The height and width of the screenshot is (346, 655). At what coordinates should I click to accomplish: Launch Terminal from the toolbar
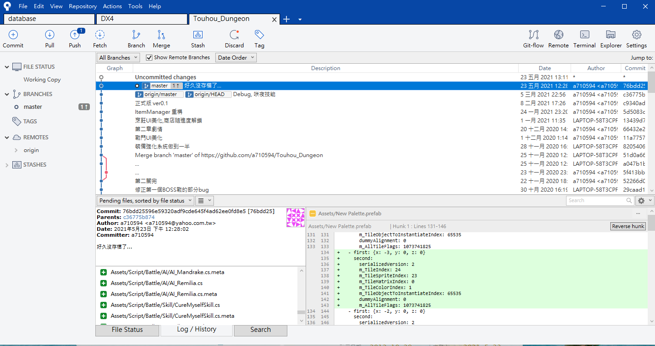click(584, 35)
